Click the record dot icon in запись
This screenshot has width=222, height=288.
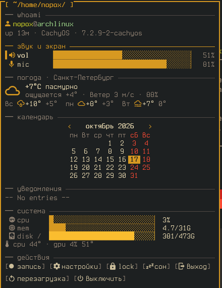[x=12, y=266]
